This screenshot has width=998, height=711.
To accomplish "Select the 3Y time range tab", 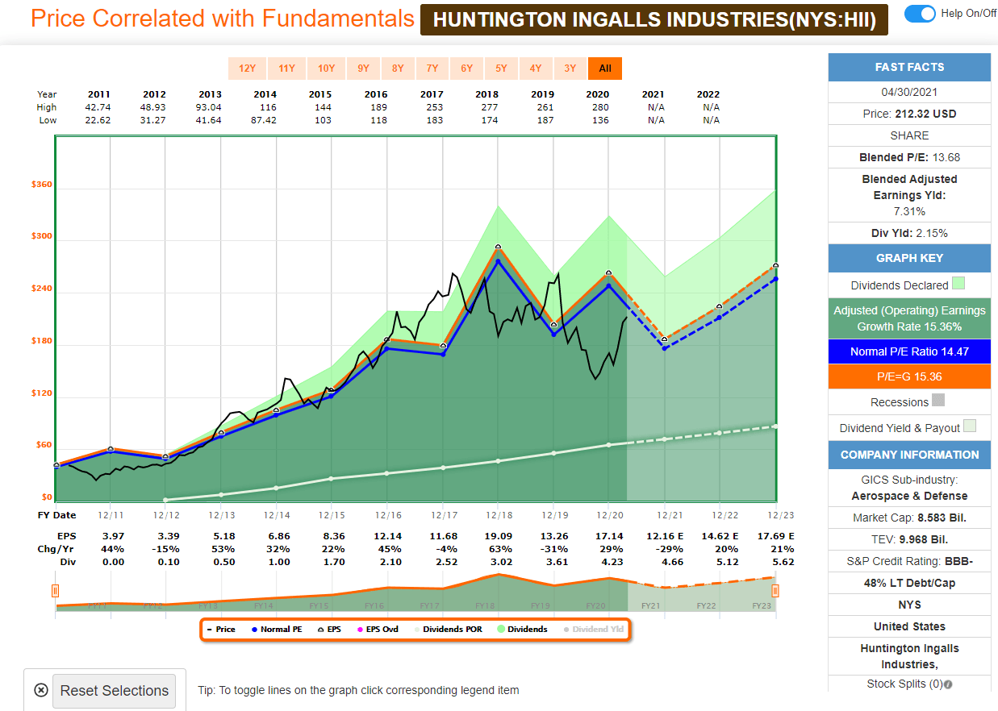I will pos(570,69).
